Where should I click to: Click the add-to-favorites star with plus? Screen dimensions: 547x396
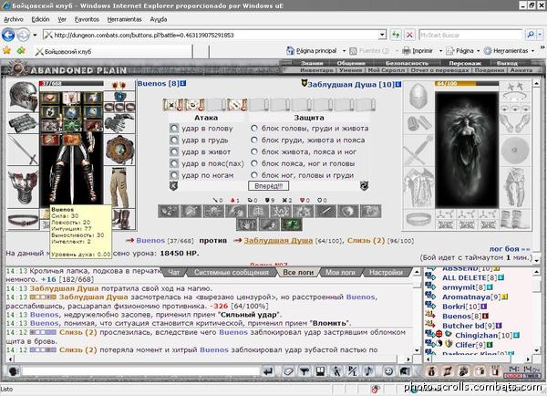[21, 50]
